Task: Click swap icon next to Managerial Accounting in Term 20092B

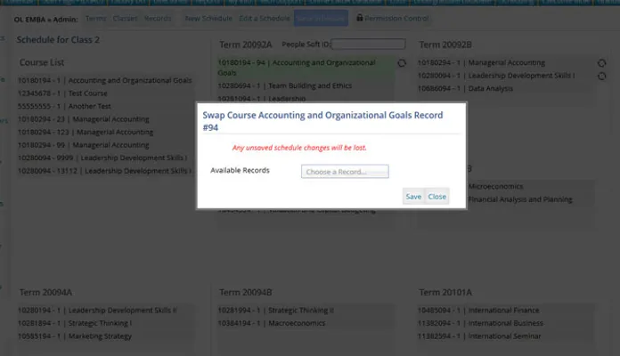Action: 602,63
